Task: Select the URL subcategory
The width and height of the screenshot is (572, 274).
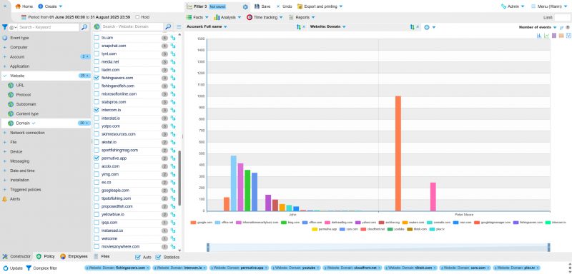Action: pos(20,85)
